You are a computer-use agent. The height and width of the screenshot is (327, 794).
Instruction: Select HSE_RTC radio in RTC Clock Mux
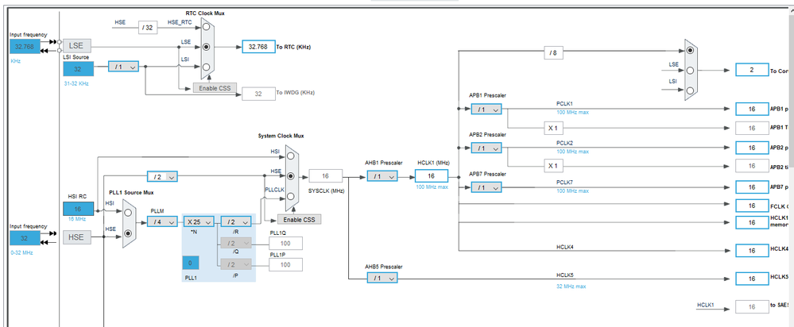point(206,27)
